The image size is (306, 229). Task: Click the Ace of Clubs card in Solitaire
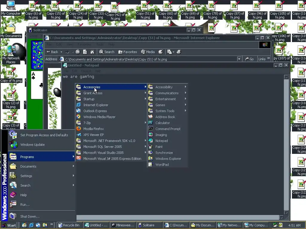coord(37,85)
